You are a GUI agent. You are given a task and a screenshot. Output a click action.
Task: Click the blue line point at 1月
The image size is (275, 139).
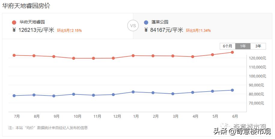tap(133, 92)
